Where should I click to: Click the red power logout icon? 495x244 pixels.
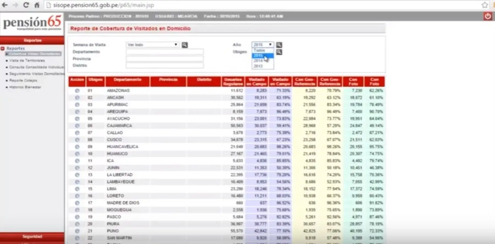(488, 16)
